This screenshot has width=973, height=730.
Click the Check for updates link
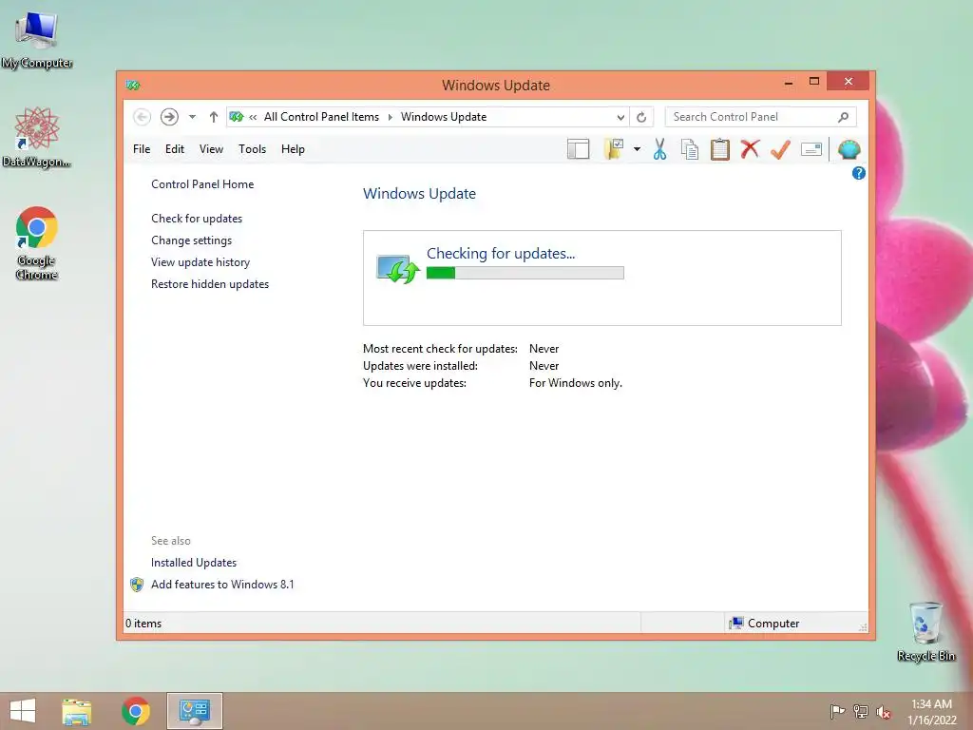pyautogui.click(x=197, y=219)
